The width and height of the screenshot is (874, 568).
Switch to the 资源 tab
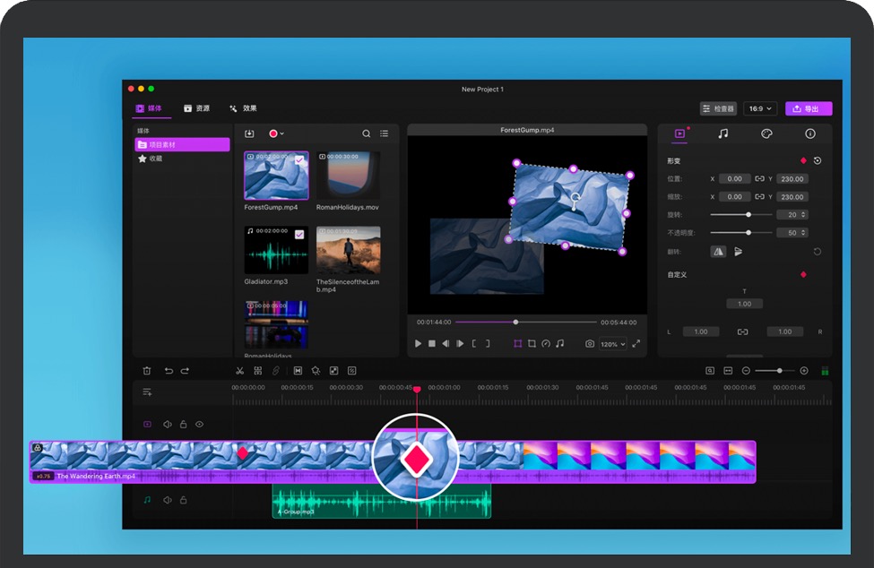point(196,108)
